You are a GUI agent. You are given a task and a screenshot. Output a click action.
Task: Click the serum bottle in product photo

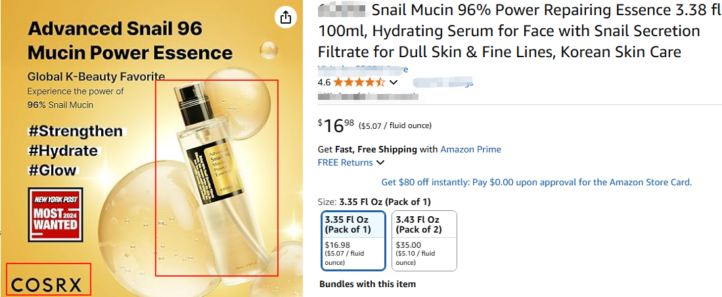click(216, 177)
